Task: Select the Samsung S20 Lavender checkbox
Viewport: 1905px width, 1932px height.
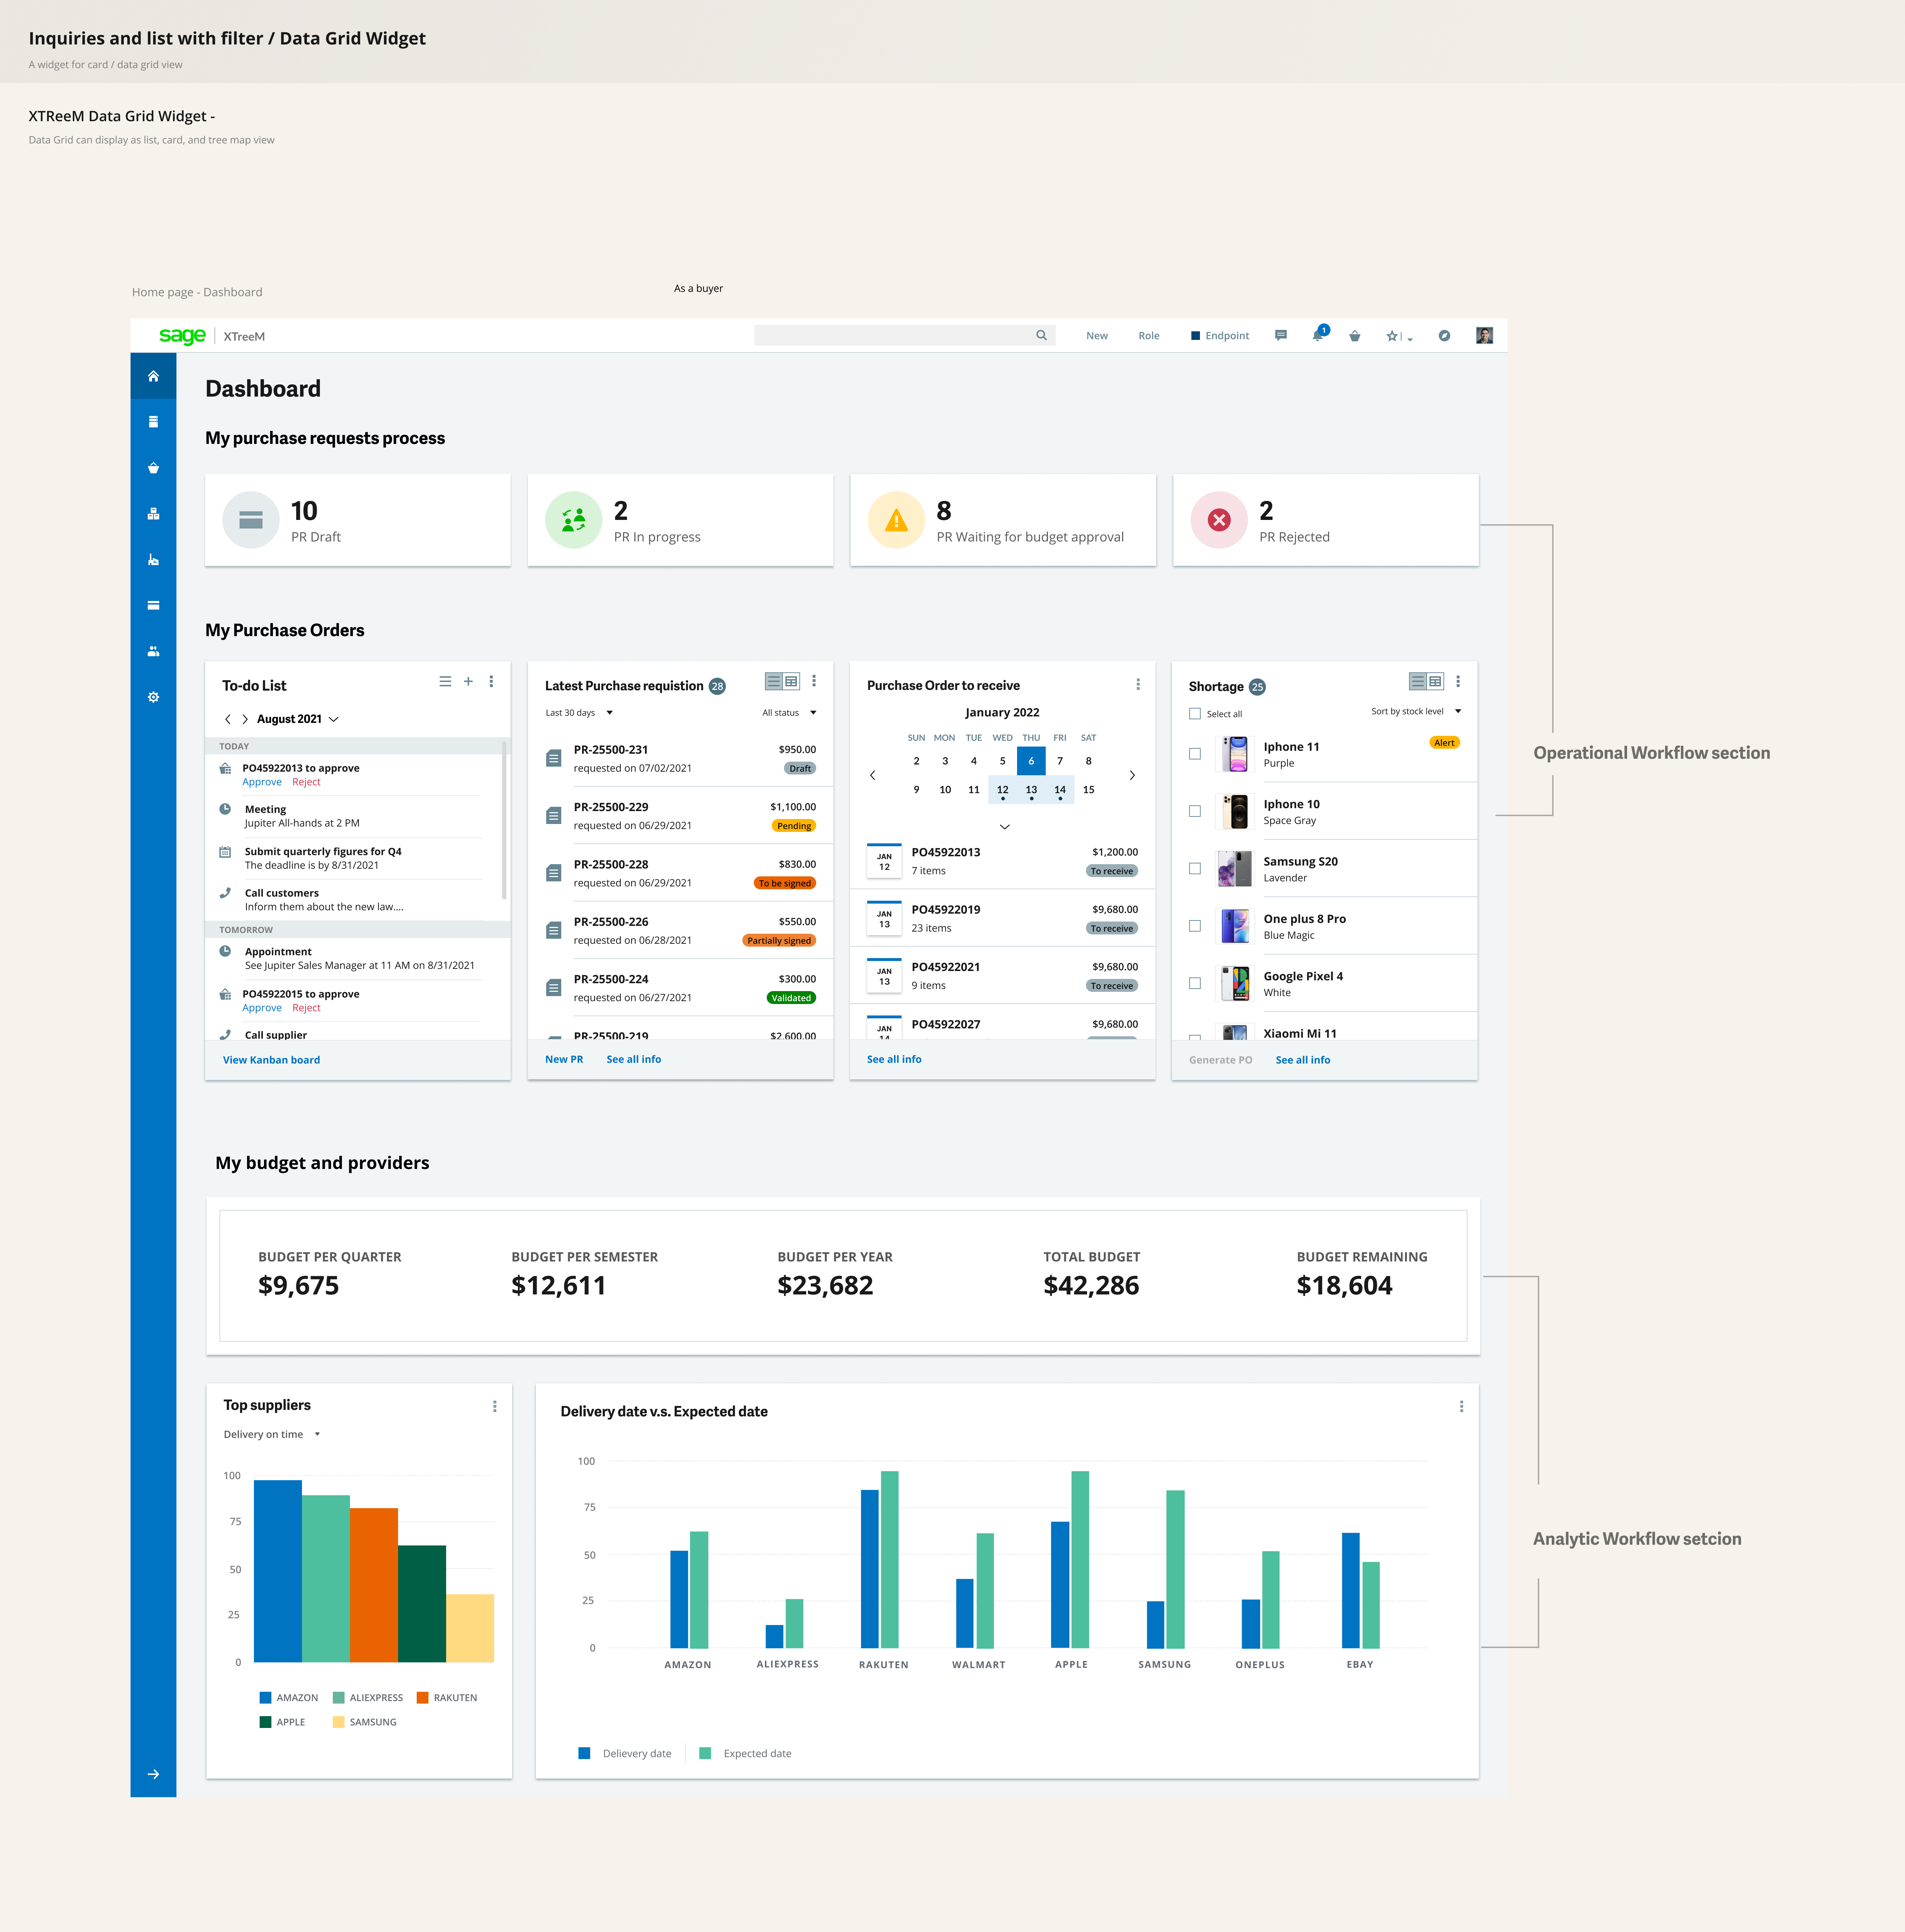Action: 1195,868
